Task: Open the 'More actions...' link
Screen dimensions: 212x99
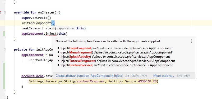Action: click(x=164, y=76)
